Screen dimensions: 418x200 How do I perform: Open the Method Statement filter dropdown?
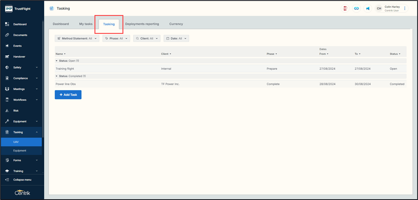click(x=77, y=38)
